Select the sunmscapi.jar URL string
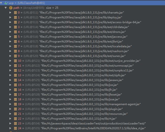Screen dimensions: 165x132 87,66
